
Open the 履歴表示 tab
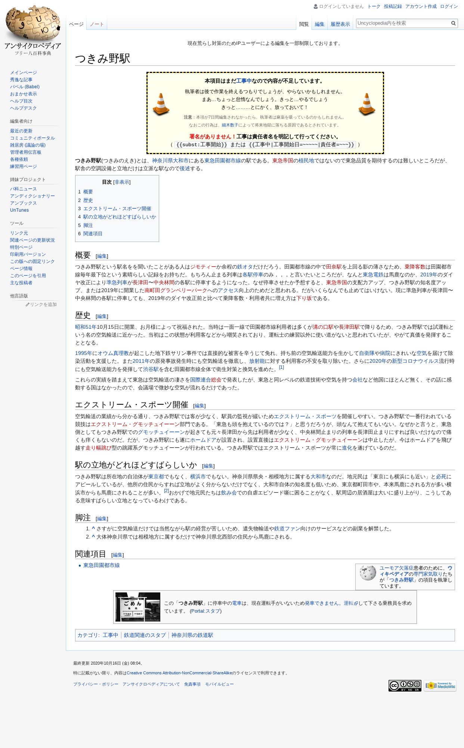pos(340,24)
